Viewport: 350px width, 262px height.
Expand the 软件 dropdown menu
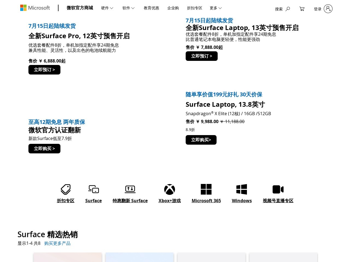pos(128,8)
